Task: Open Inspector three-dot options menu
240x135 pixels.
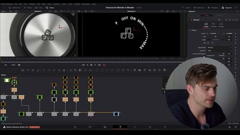Action: tap(237, 11)
